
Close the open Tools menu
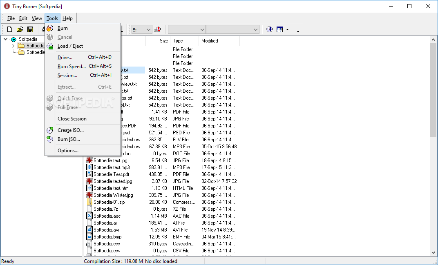click(52, 18)
